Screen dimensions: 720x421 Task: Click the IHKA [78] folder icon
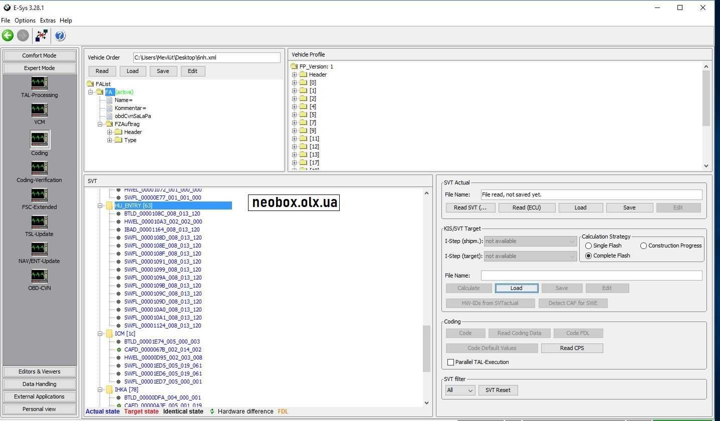tap(109, 389)
